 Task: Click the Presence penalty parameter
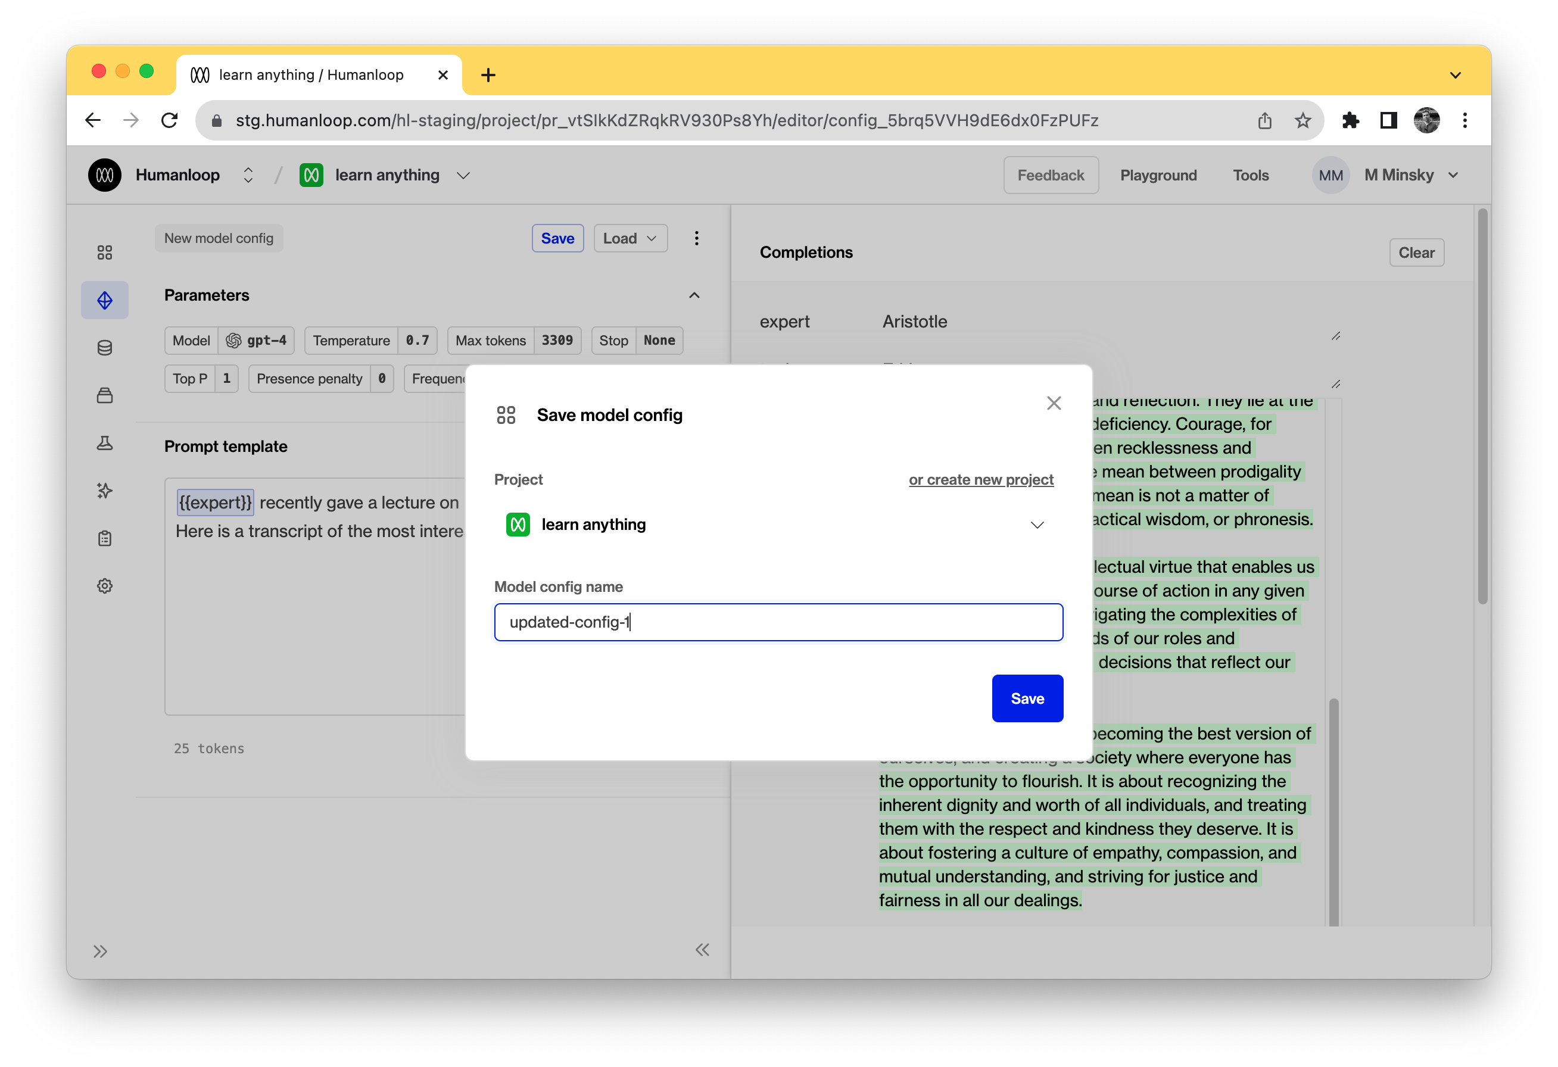[x=321, y=379]
